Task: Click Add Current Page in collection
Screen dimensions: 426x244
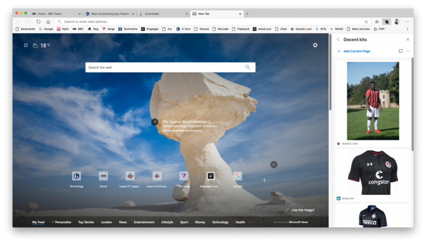Action: coord(353,51)
